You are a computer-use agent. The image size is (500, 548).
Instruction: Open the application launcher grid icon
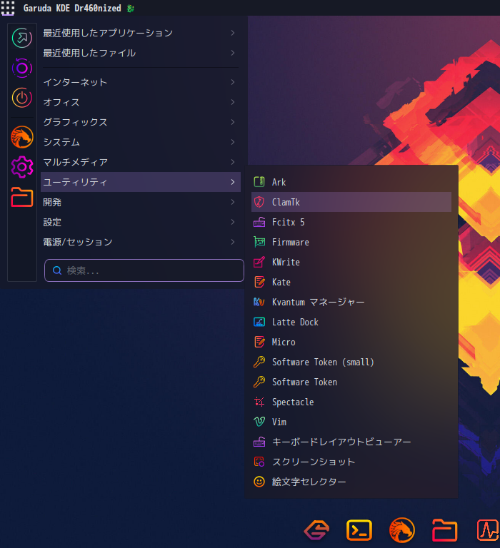8,8
